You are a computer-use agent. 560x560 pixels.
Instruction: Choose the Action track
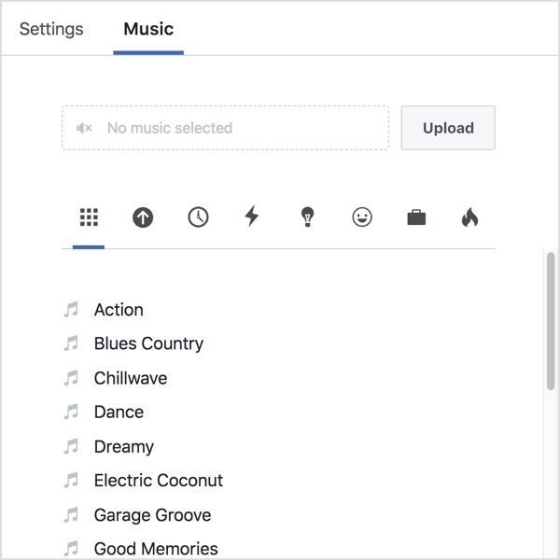coord(119,310)
